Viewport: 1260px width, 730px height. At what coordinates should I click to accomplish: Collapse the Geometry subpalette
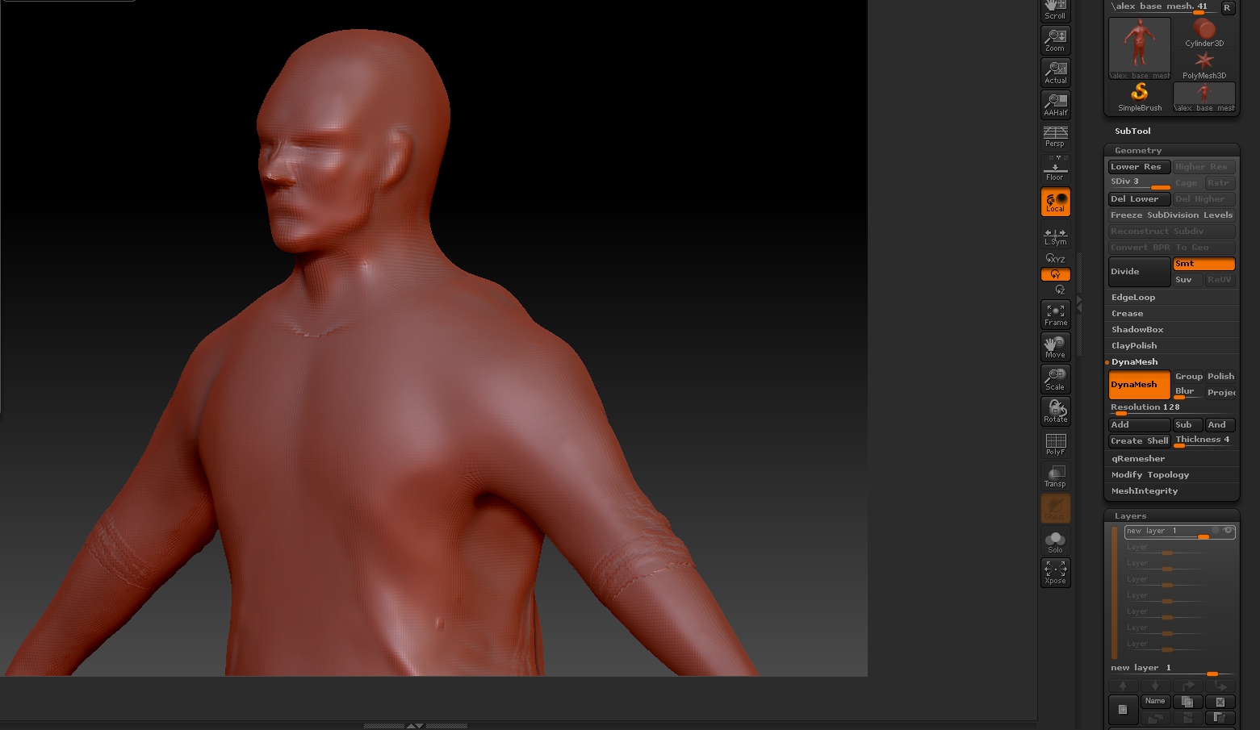tap(1137, 150)
